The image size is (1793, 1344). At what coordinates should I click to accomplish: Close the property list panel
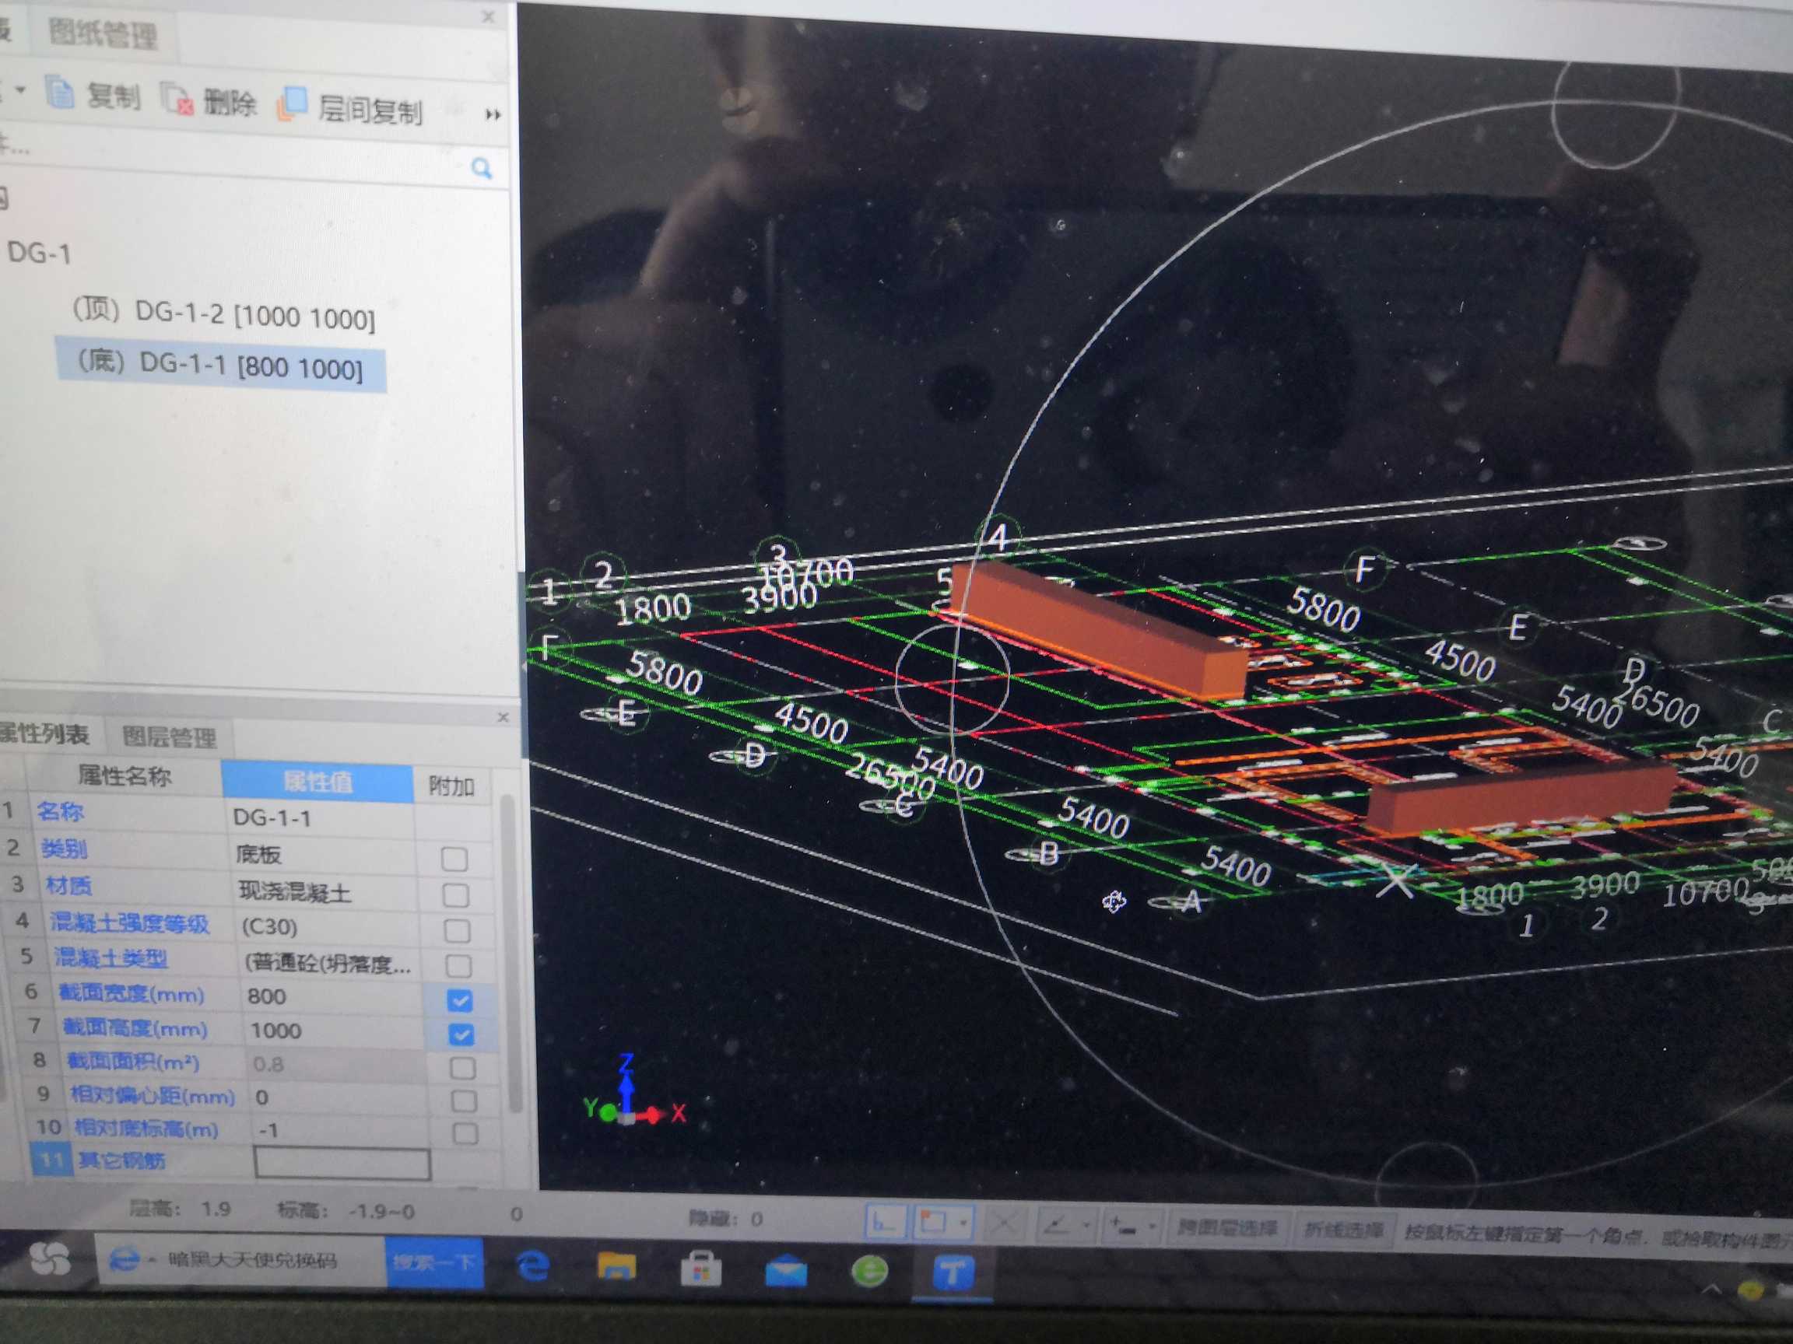pos(503,717)
